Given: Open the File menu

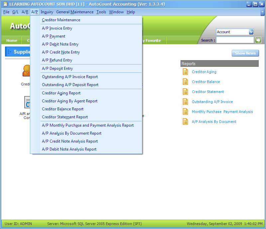Looking at the screenshot, I should pos(6,12).
